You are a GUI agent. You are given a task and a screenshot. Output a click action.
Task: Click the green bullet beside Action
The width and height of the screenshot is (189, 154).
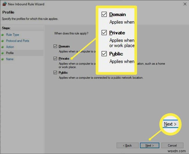pyautogui.click(x=3, y=47)
